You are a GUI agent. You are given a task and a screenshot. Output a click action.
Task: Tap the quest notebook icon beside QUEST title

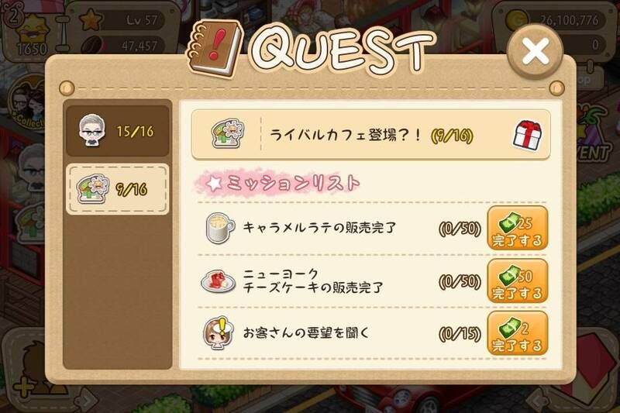pyautogui.click(x=214, y=47)
